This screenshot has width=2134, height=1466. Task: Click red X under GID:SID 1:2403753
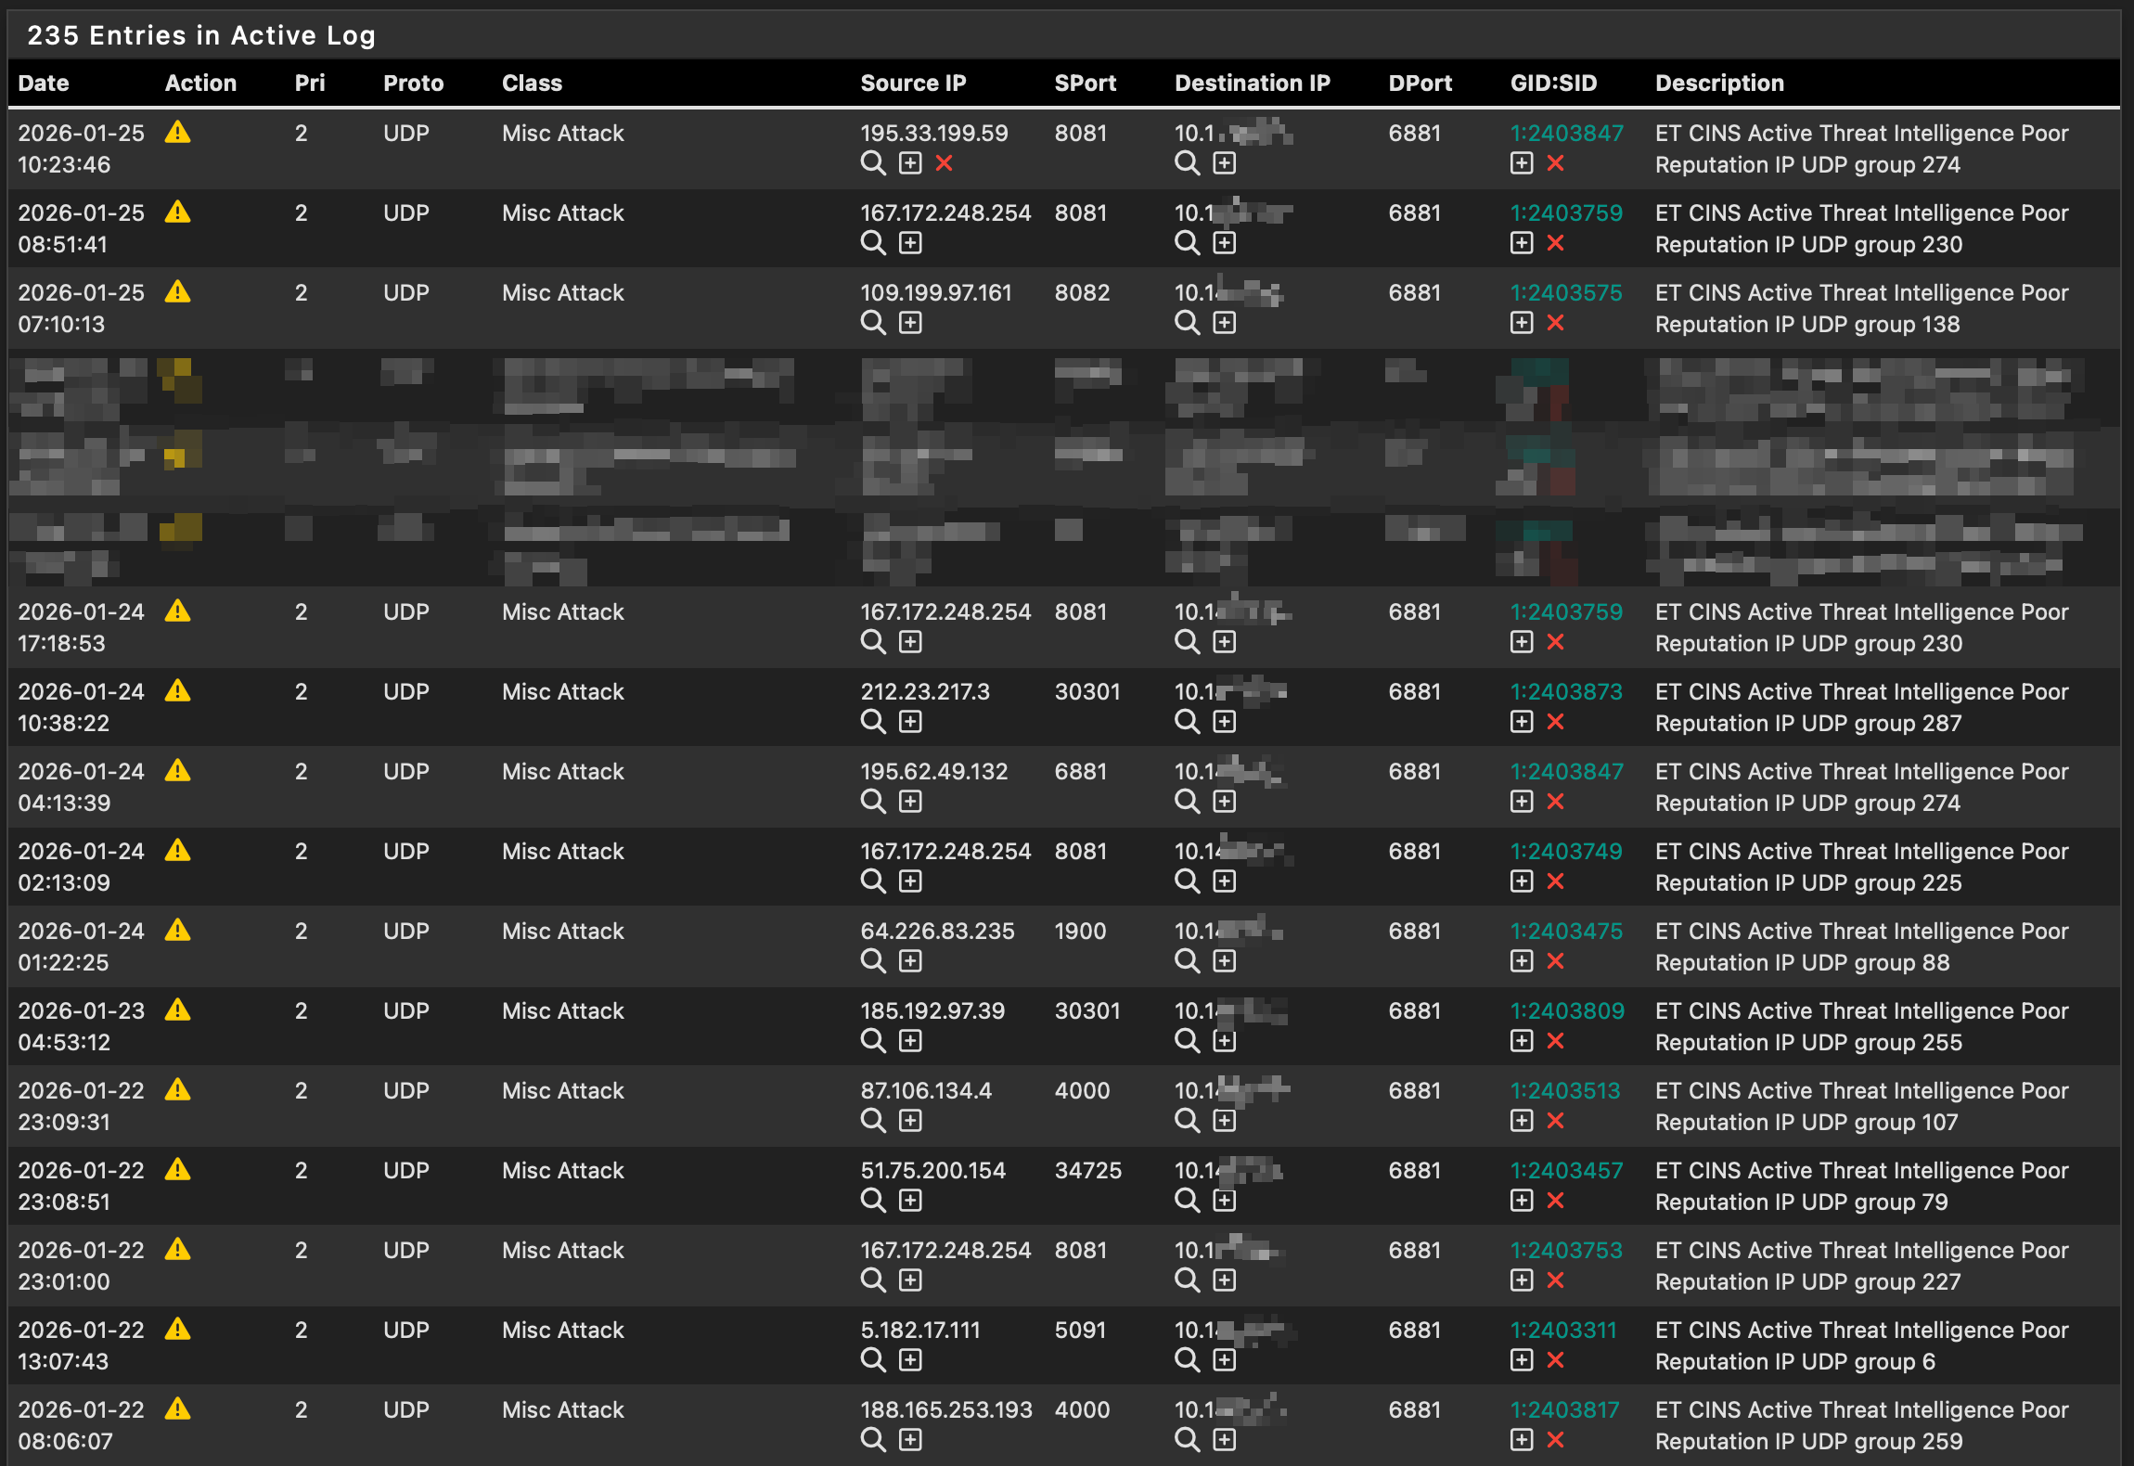(1556, 1280)
